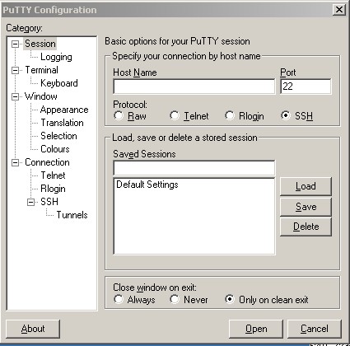Click the Load session button

click(306, 186)
